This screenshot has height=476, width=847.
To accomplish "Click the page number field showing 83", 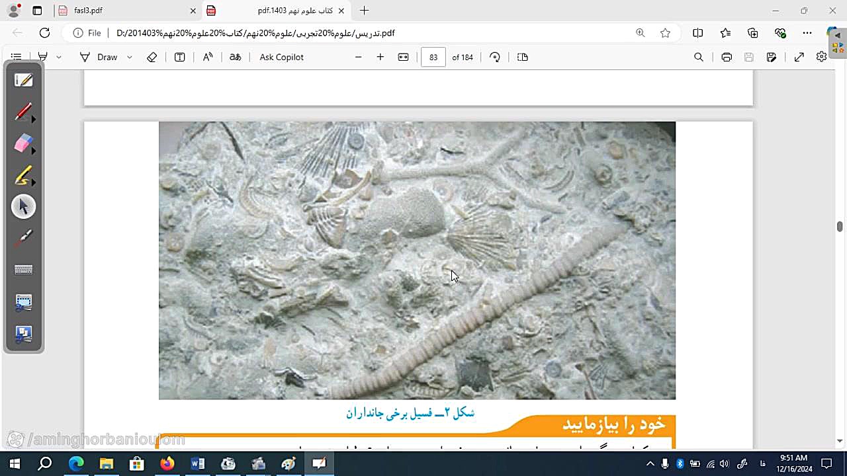I will 433,57.
